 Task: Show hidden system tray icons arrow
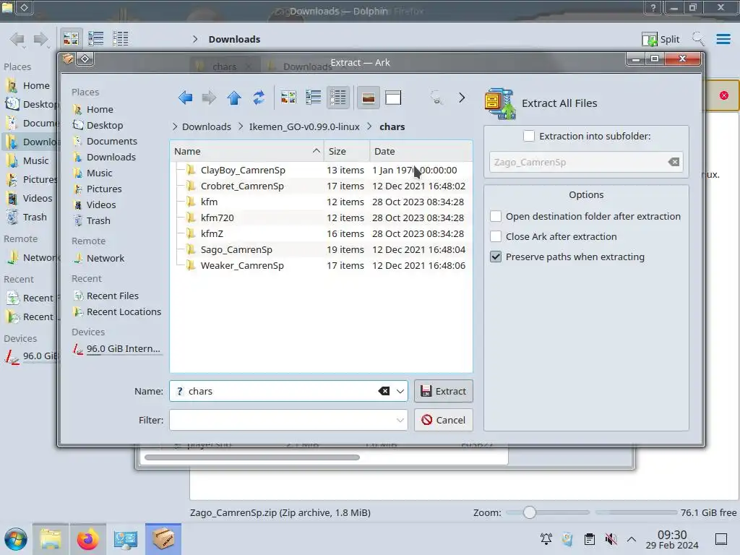(632, 539)
